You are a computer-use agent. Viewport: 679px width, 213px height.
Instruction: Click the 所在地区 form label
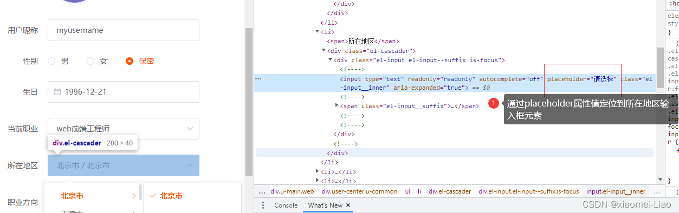23,165
